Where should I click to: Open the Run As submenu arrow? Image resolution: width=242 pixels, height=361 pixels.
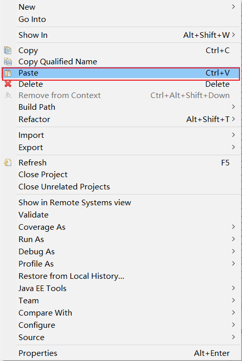[233, 239]
